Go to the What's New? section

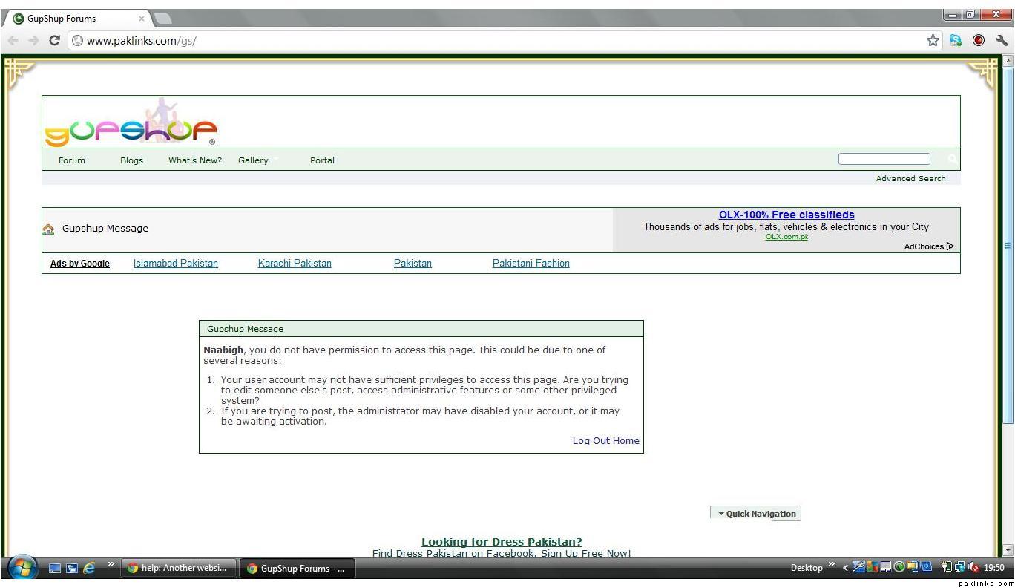tap(195, 160)
